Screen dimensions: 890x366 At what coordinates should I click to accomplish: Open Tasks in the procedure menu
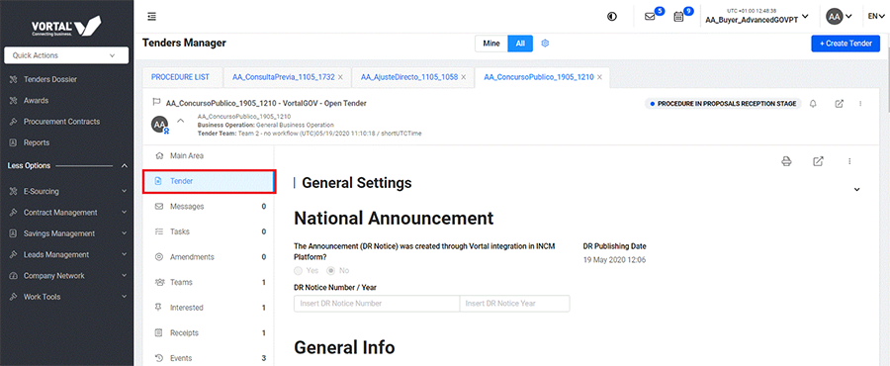click(x=209, y=231)
